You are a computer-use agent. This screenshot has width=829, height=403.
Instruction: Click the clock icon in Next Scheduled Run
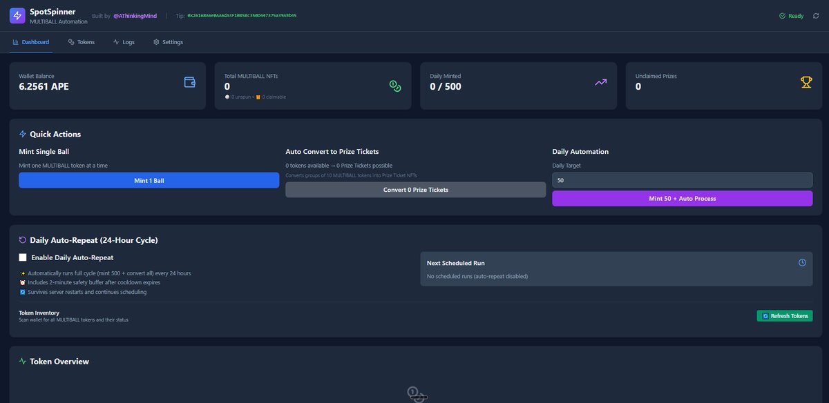[x=802, y=263]
